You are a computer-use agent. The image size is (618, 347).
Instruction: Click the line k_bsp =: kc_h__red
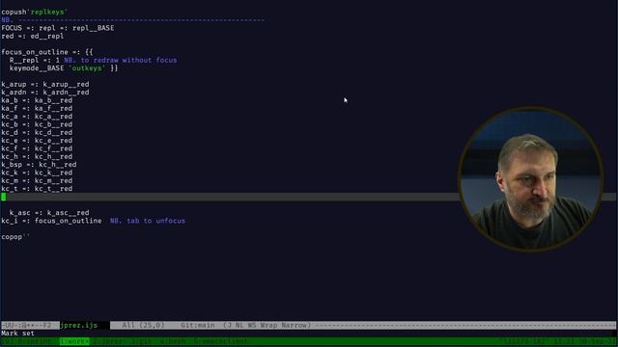pyautogui.click(x=39, y=165)
